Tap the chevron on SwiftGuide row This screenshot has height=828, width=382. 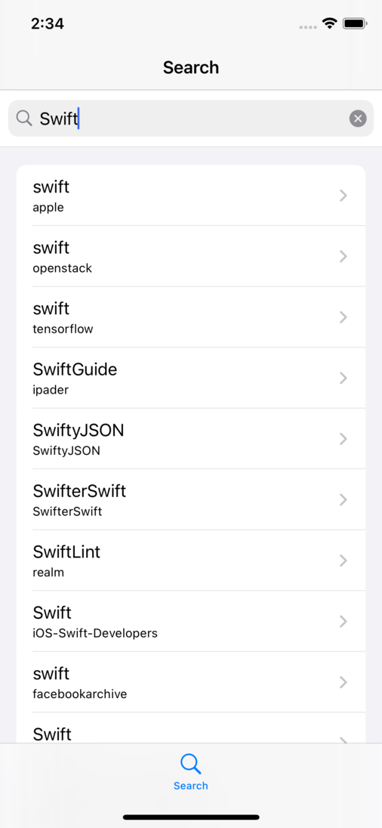coord(343,378)
